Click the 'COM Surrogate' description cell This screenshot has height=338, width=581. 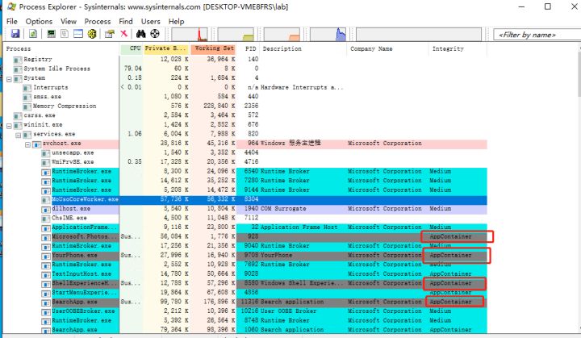click(283, 209)
